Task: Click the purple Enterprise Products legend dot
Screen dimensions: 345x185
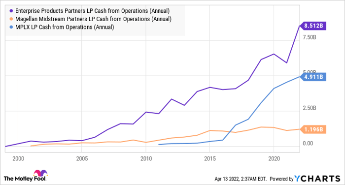Action: tap(11, 11)
